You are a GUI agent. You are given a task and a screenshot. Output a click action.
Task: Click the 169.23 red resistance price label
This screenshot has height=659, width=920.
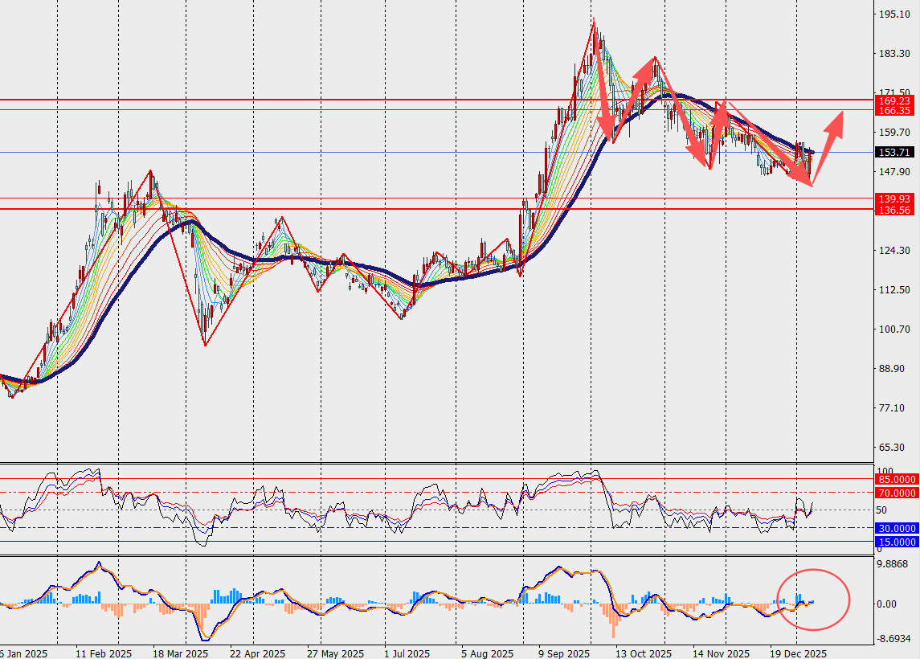pyautogui.click(x=893, y=100)
